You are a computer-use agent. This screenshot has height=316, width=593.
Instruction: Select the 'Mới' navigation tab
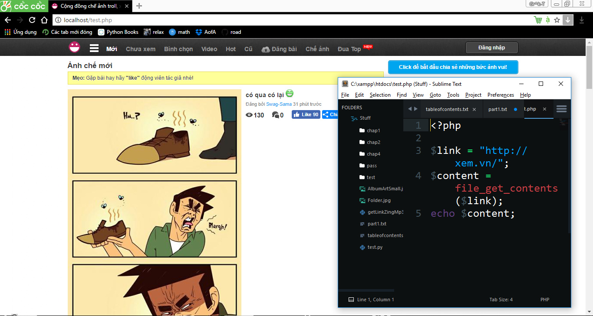pyautogui.click(x=112, y=49)
